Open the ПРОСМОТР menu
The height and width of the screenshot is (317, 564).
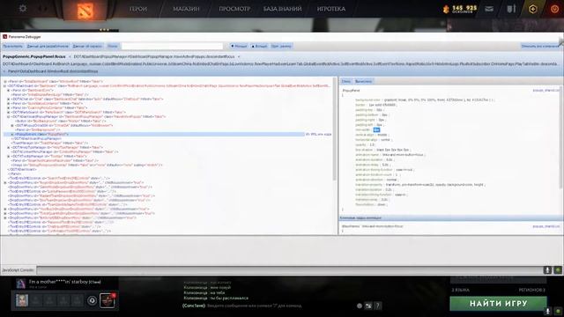[x=234, y=9]
